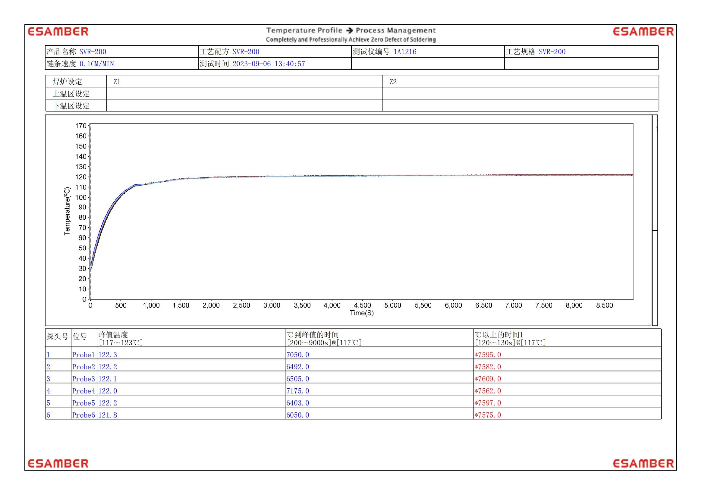Click the Time(S) axis label
Image resolution: width=705 pixels, height=498 pixels.
pos(362,313)
